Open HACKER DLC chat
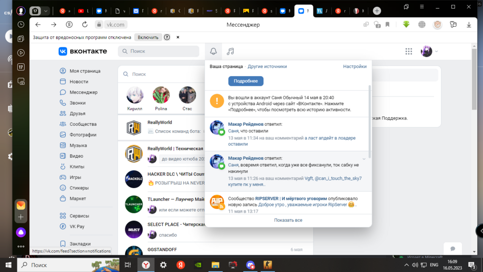This screenshot has width=483, height=272. pos(162,179)
